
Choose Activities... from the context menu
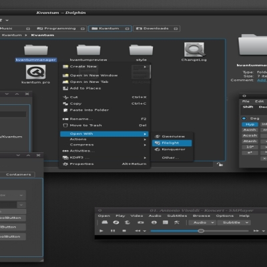click(105, 151)
